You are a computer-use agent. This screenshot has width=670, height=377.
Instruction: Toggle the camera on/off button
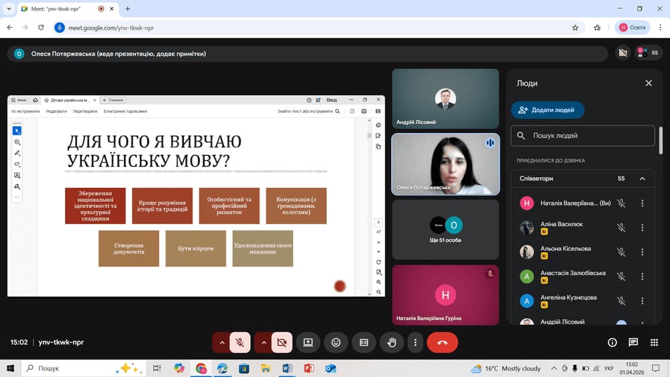coord(282,342)
